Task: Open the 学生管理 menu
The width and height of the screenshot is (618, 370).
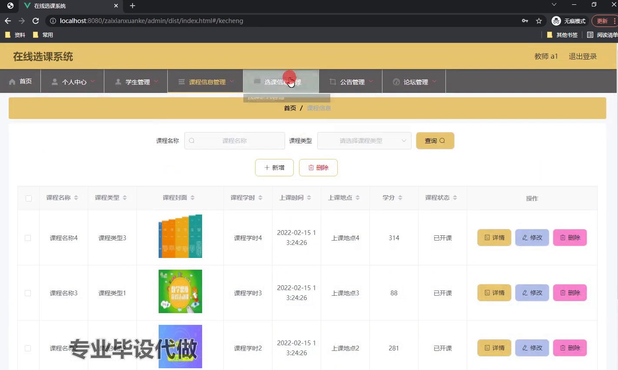Action: tap(136, 81)
